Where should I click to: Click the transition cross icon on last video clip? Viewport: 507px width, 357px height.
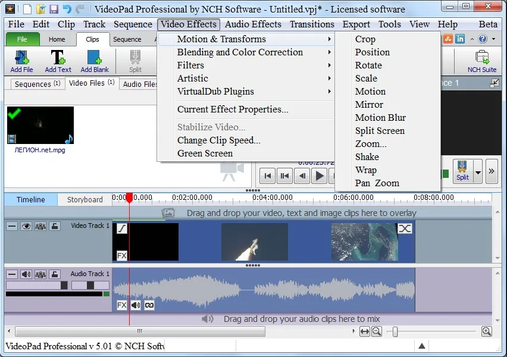[405, 228]
